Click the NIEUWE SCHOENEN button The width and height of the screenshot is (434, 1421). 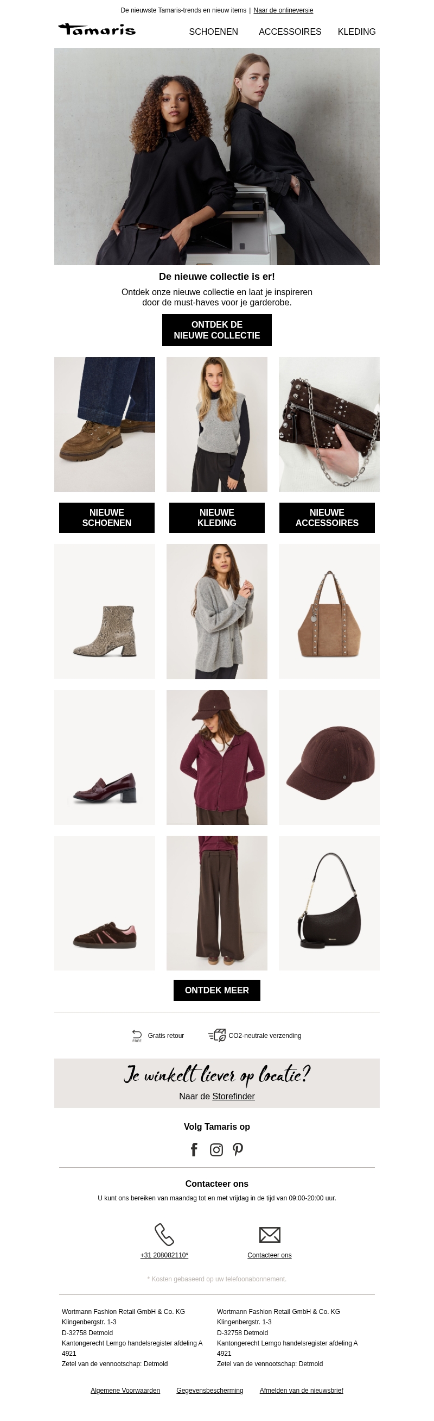tap(107, 517)
